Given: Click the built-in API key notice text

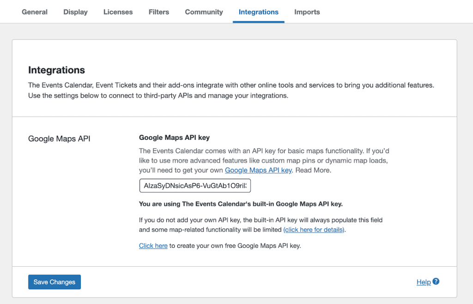Looking at the screenshot, I should (x=241, y=204).
